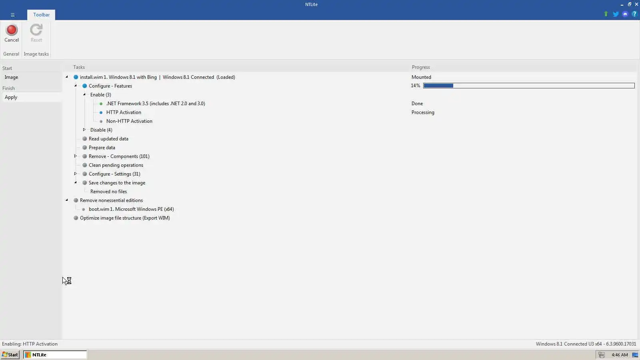Click the status dot beside Optimize image file structure

click(x=76, y=218)
